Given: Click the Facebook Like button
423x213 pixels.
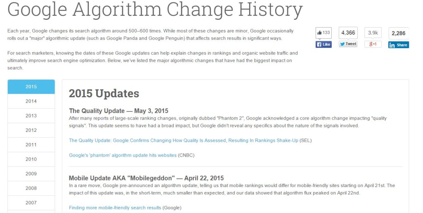Looking at the screenshot, I should coord(323,44).
